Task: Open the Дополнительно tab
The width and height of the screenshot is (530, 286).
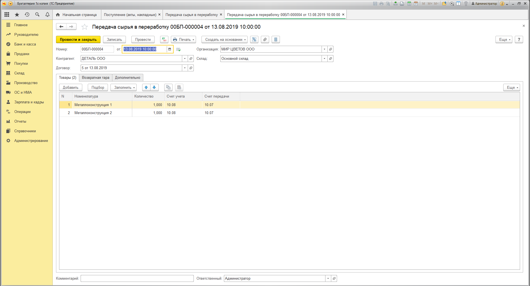Action: [128, 78]
